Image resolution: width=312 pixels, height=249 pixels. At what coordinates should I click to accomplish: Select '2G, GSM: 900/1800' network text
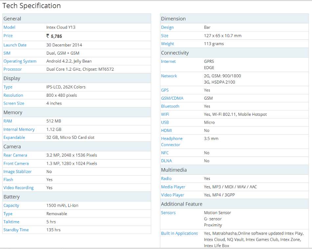tap(222, 76)
